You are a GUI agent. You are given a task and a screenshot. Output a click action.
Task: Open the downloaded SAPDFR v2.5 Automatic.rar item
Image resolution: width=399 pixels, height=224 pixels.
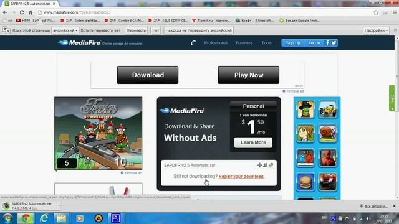click(29, 206)
